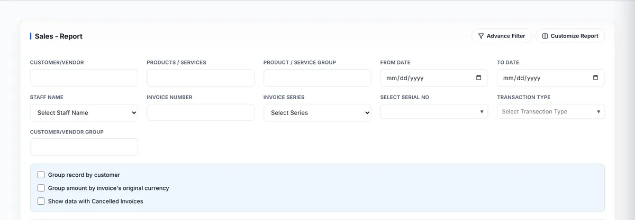This screenshot has width=635, height=220.
Task: Enable Group record by customer checkbox
Action: (41, 175)
